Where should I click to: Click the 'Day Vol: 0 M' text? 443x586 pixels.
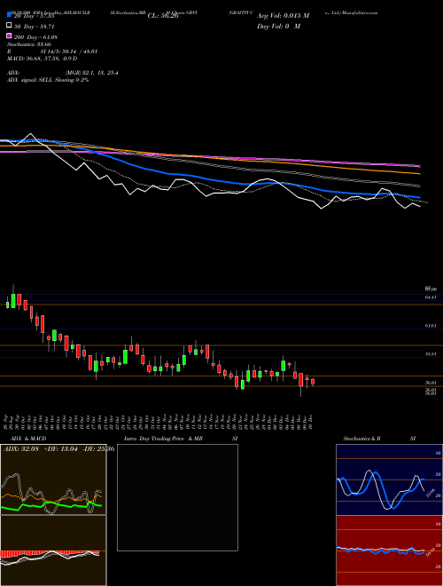point(278,26)
